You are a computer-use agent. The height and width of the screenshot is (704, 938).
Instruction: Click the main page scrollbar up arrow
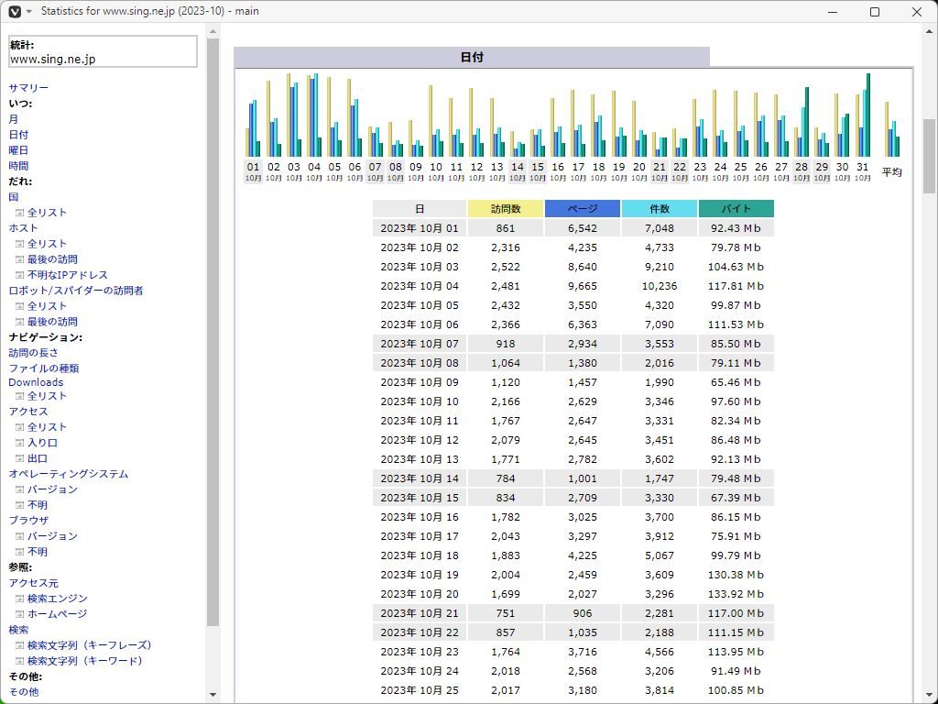pyautogui.click(x=929, y=33)
